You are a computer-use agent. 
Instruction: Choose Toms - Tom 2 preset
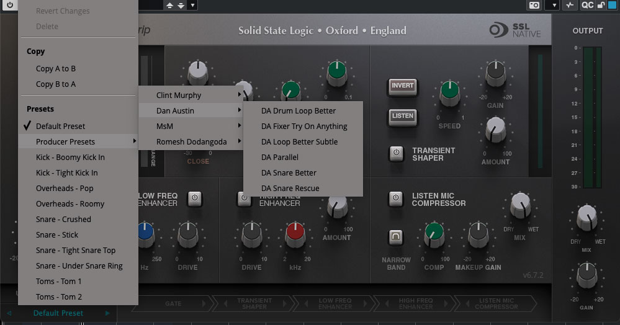point(78,297)
